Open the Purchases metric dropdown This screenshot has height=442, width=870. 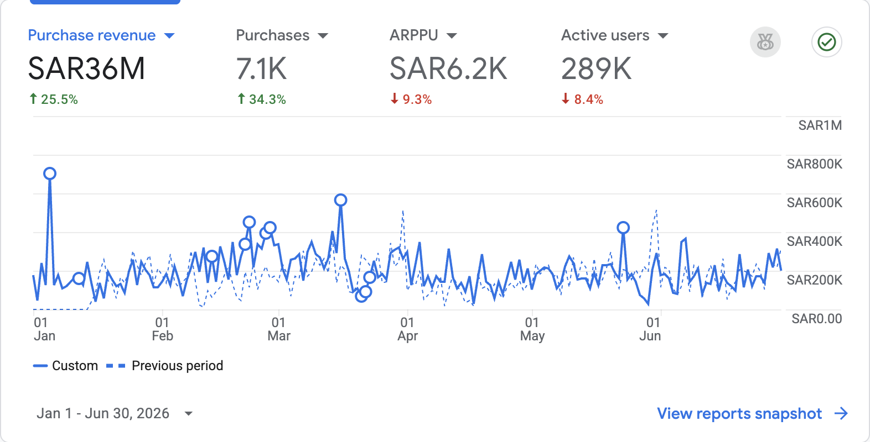(282, 35)
